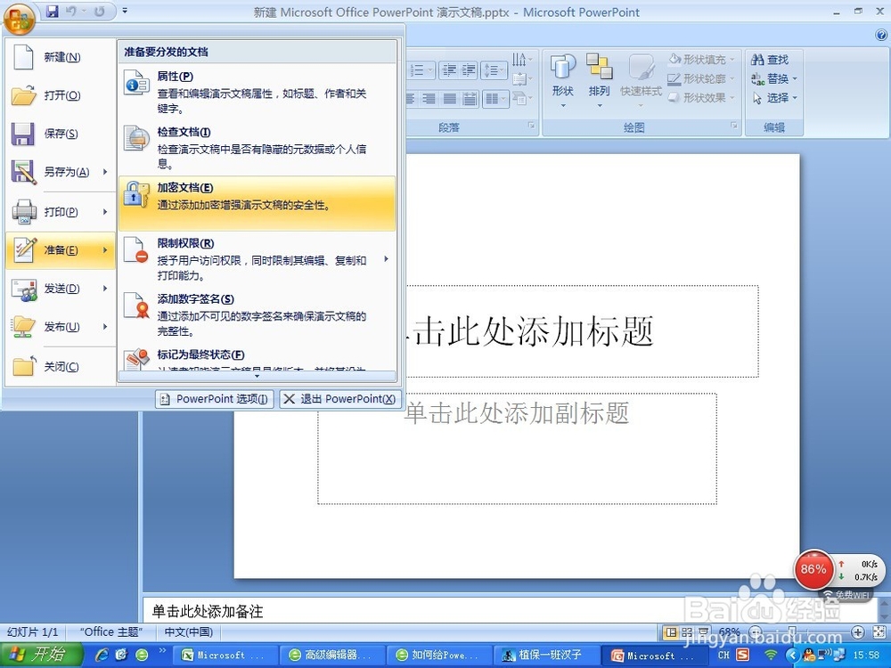This screenshot has height=668, width=891.
Task: Click submenu scroll-down arrow bar
Action: coord(257,376)
